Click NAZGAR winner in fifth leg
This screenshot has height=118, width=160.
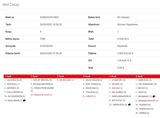[116, 88]
